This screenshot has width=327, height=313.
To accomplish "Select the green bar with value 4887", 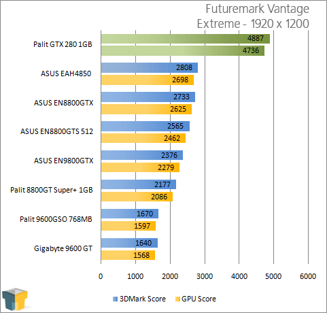I will (x=186, y=39).
